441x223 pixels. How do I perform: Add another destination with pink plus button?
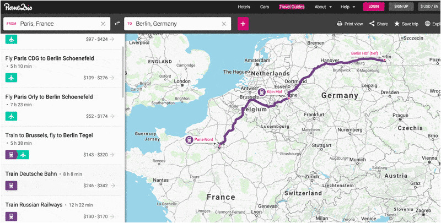click(x=243, y=24)
